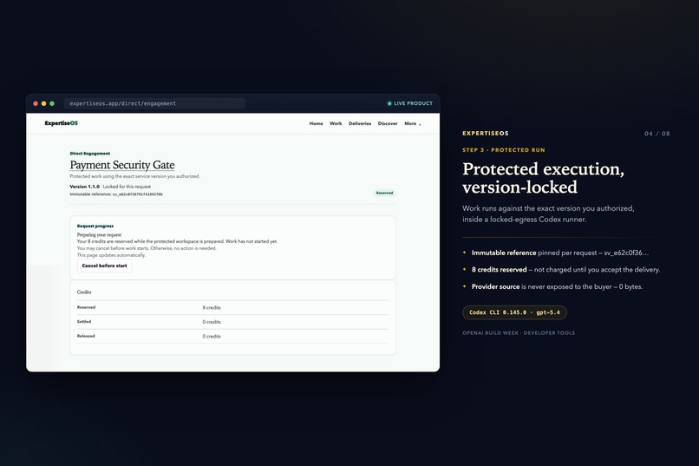Select the Version 1.1.0 text
Screen dimensions: 699x466
tap(85, 187)
